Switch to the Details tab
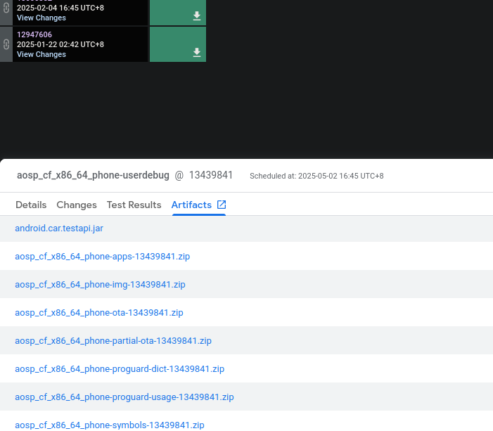 point(31,205)
